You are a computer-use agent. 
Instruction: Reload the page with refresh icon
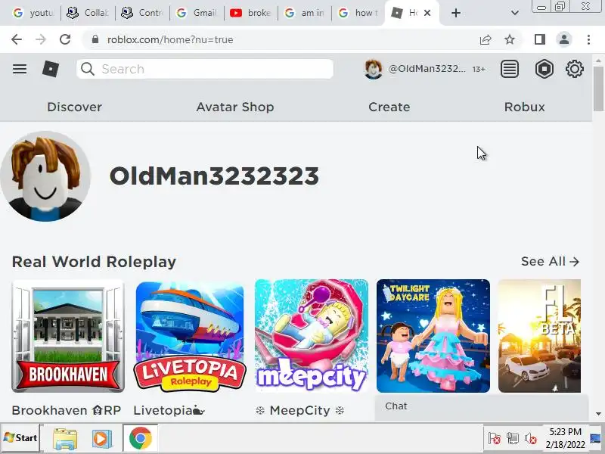pos(65,39)
